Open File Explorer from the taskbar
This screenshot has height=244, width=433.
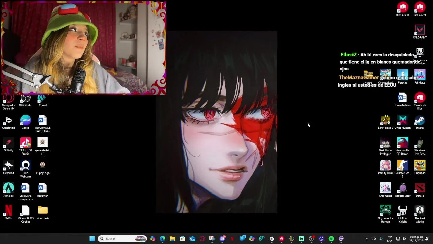[x=173, y=239]
